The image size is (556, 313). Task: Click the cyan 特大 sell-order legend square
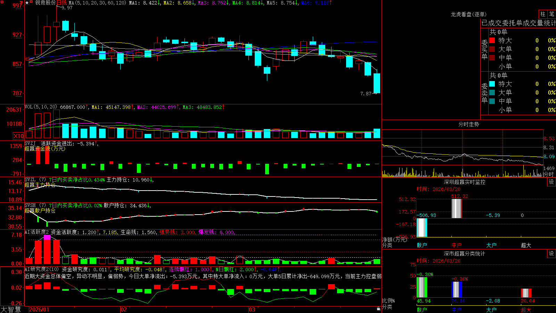click(492, 84)
